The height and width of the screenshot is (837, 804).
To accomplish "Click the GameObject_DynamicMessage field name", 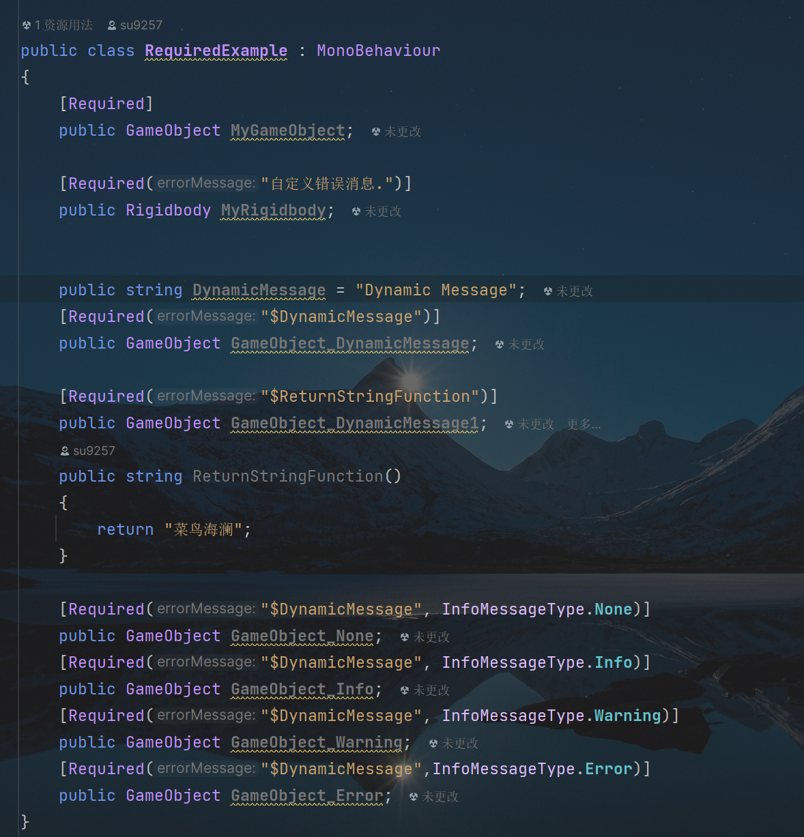I will pos(350,343).
